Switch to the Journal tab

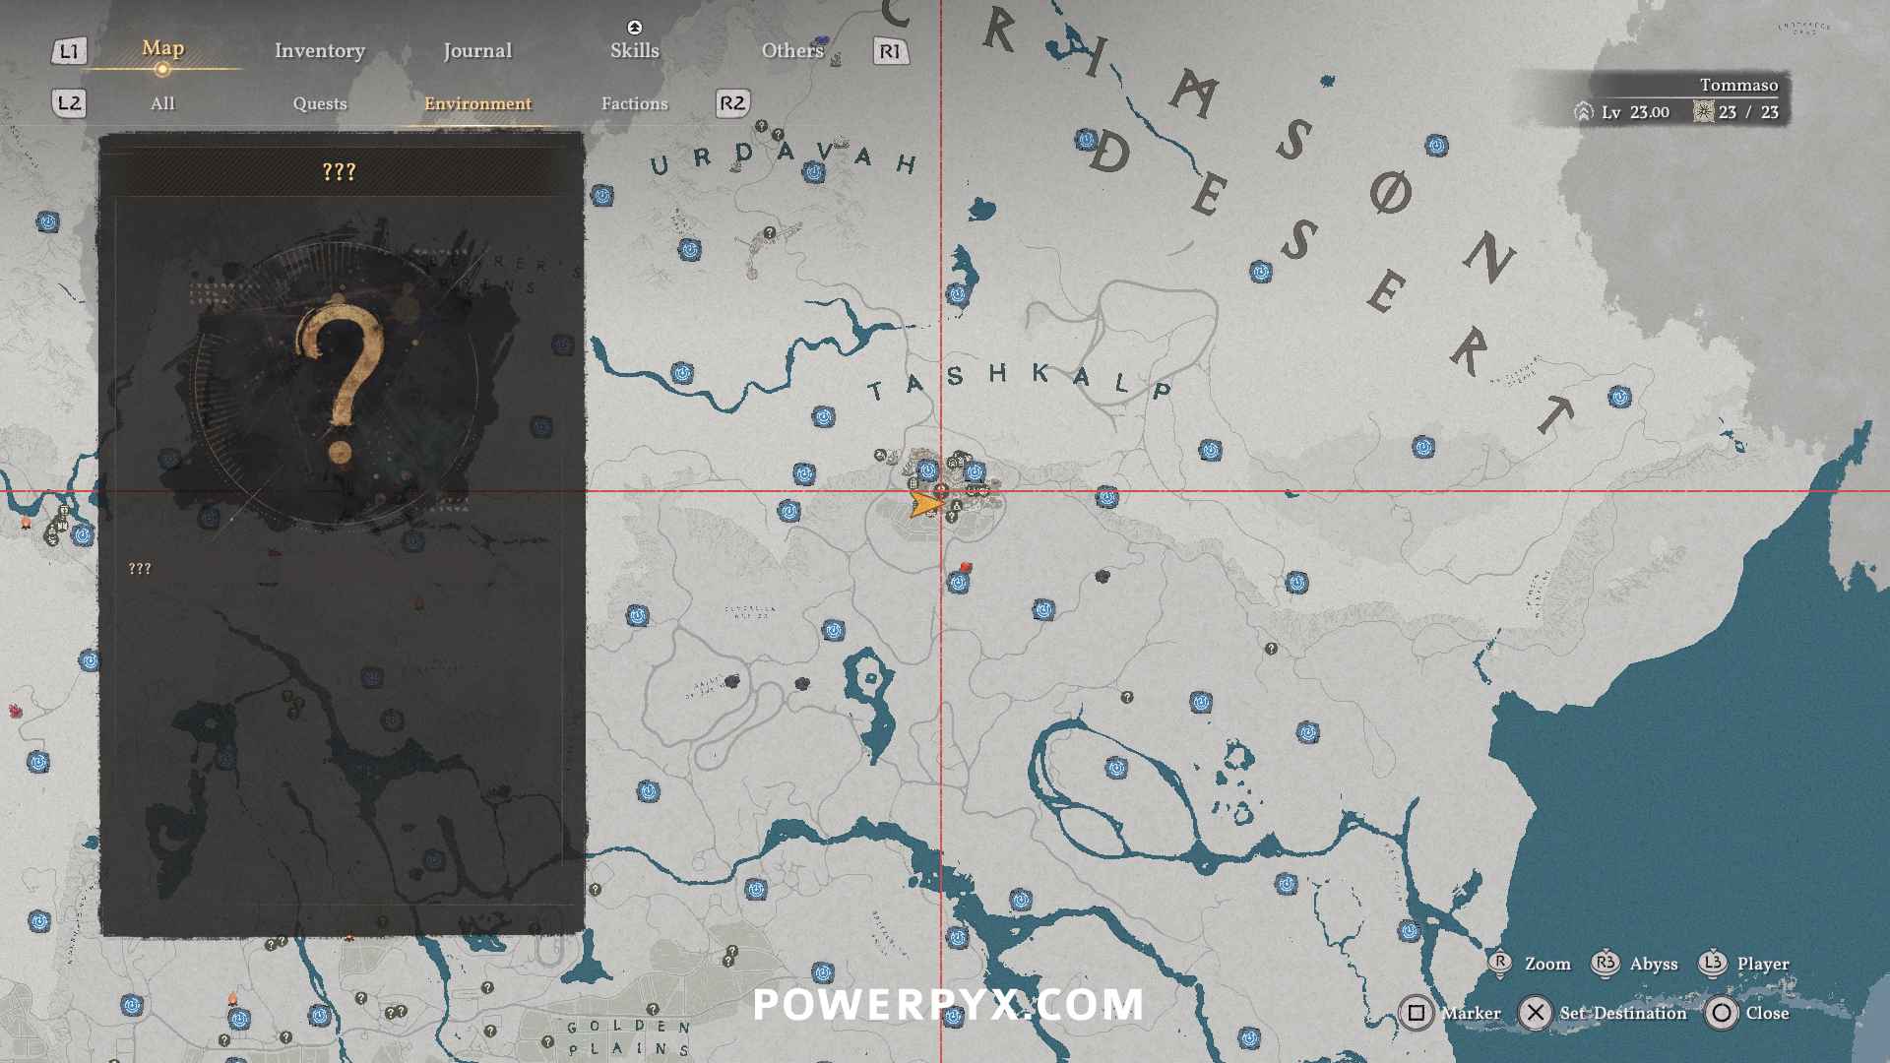[x=476, y=51]
